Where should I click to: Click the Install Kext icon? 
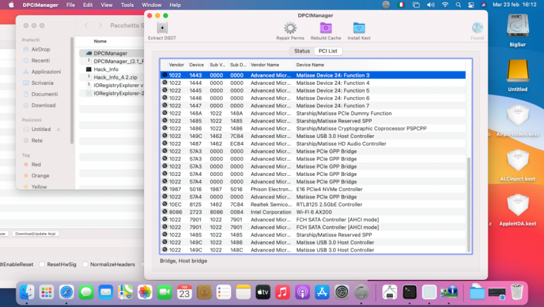(x=361, y=29)
